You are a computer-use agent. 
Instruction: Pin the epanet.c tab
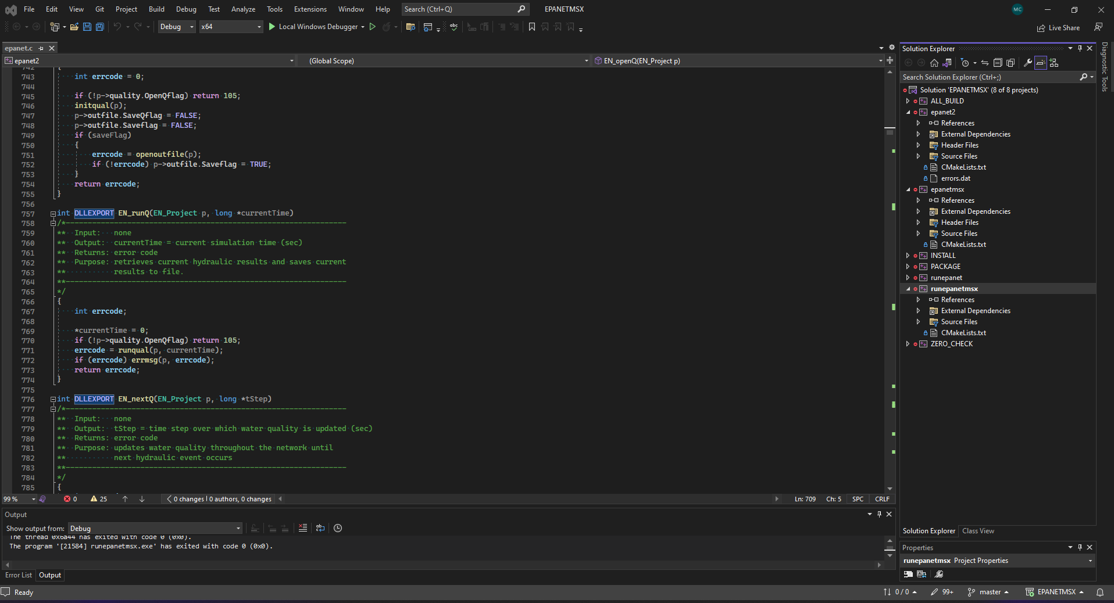coord(41,48)
